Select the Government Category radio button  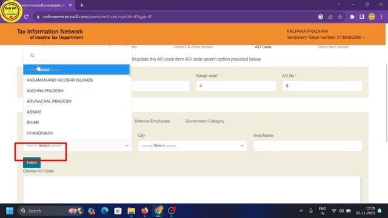(179, 121)
